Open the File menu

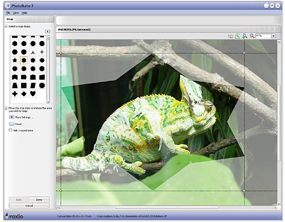[x=8, y=13]
